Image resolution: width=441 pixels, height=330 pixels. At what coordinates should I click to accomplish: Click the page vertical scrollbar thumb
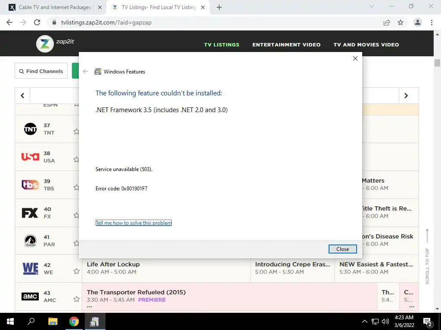[x=437, y=63]
